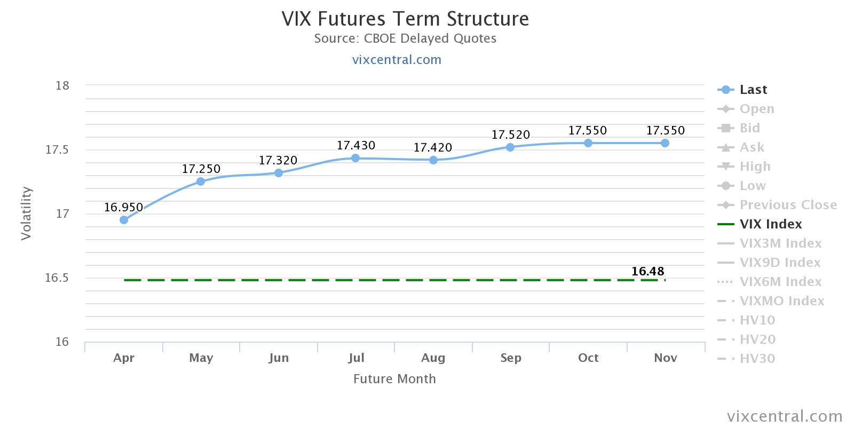Click the Nov 17.550 data point marker

pos(665,143)
